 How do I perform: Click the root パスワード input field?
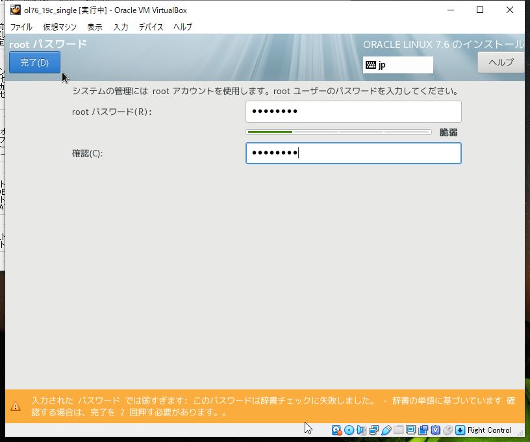pos(353,111)
